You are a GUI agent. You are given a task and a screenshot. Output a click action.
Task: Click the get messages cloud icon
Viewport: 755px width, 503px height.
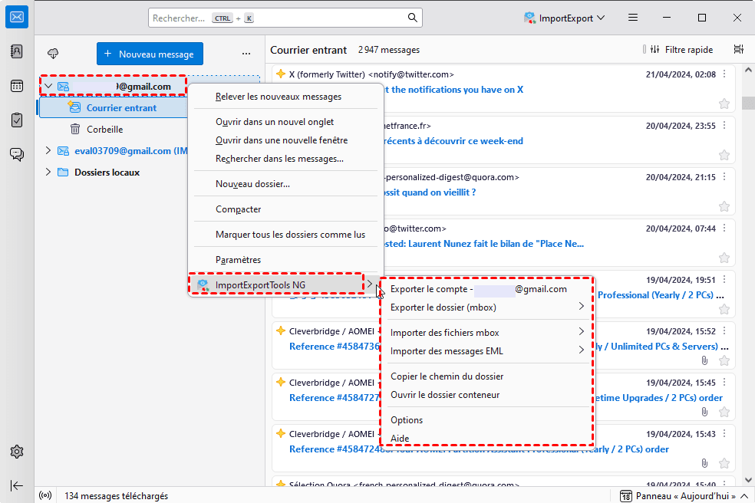tap(53, 54)
